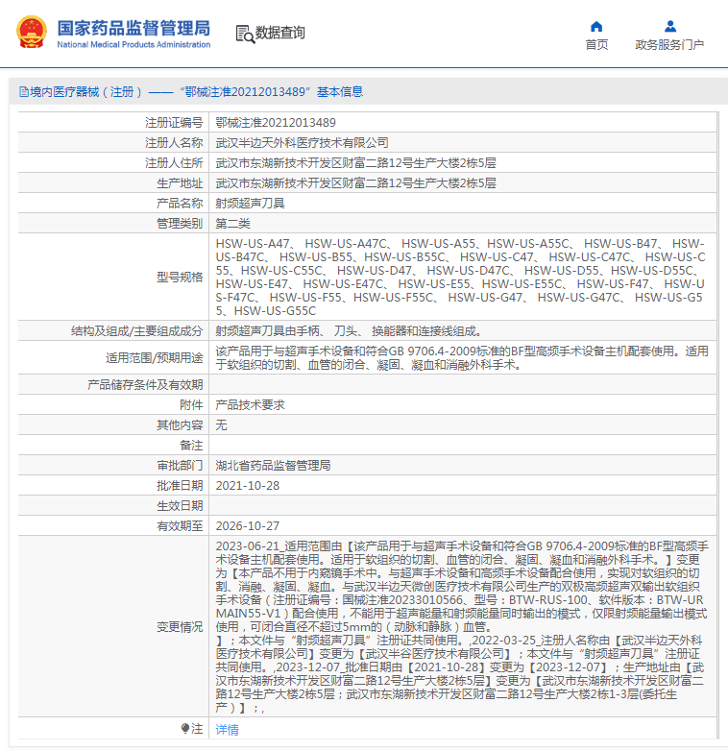The height and width of the screenshot is (751, 728).
Task: Click the home icon above 首页
Action: 596,26
